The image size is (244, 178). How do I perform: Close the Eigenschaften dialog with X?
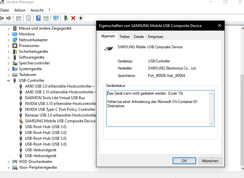[220, 25]
